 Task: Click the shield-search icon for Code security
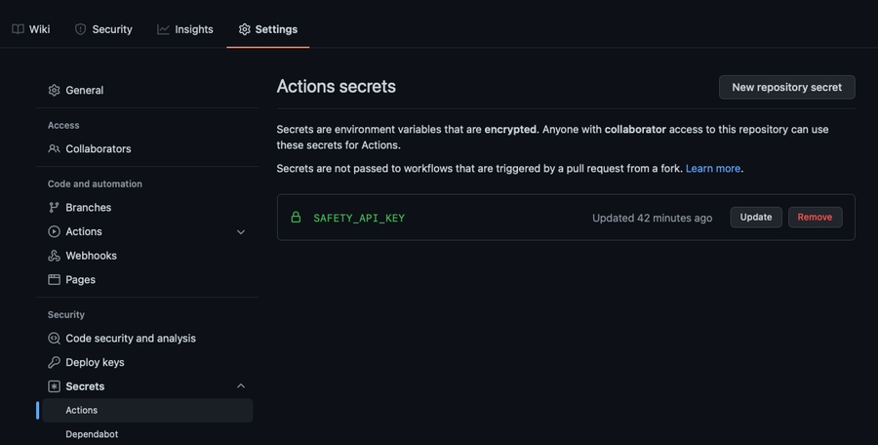54,339
